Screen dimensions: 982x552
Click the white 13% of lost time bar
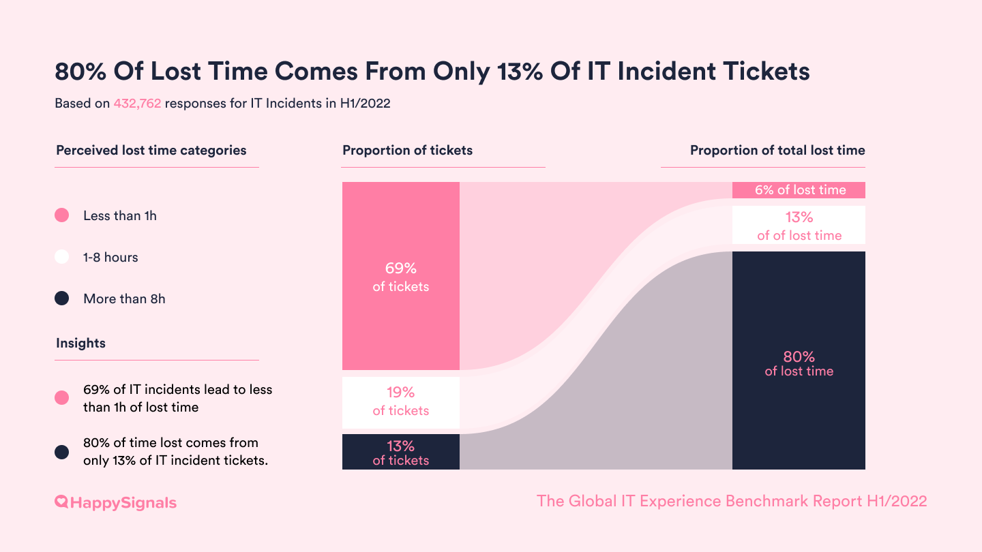click(799, 225)
